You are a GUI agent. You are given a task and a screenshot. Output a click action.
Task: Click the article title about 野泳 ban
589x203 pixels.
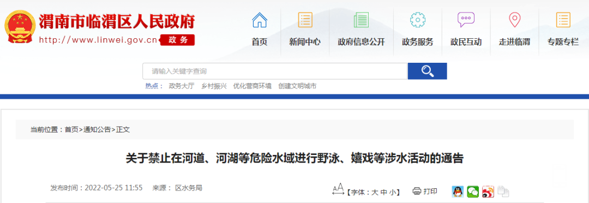coord(294,159)
